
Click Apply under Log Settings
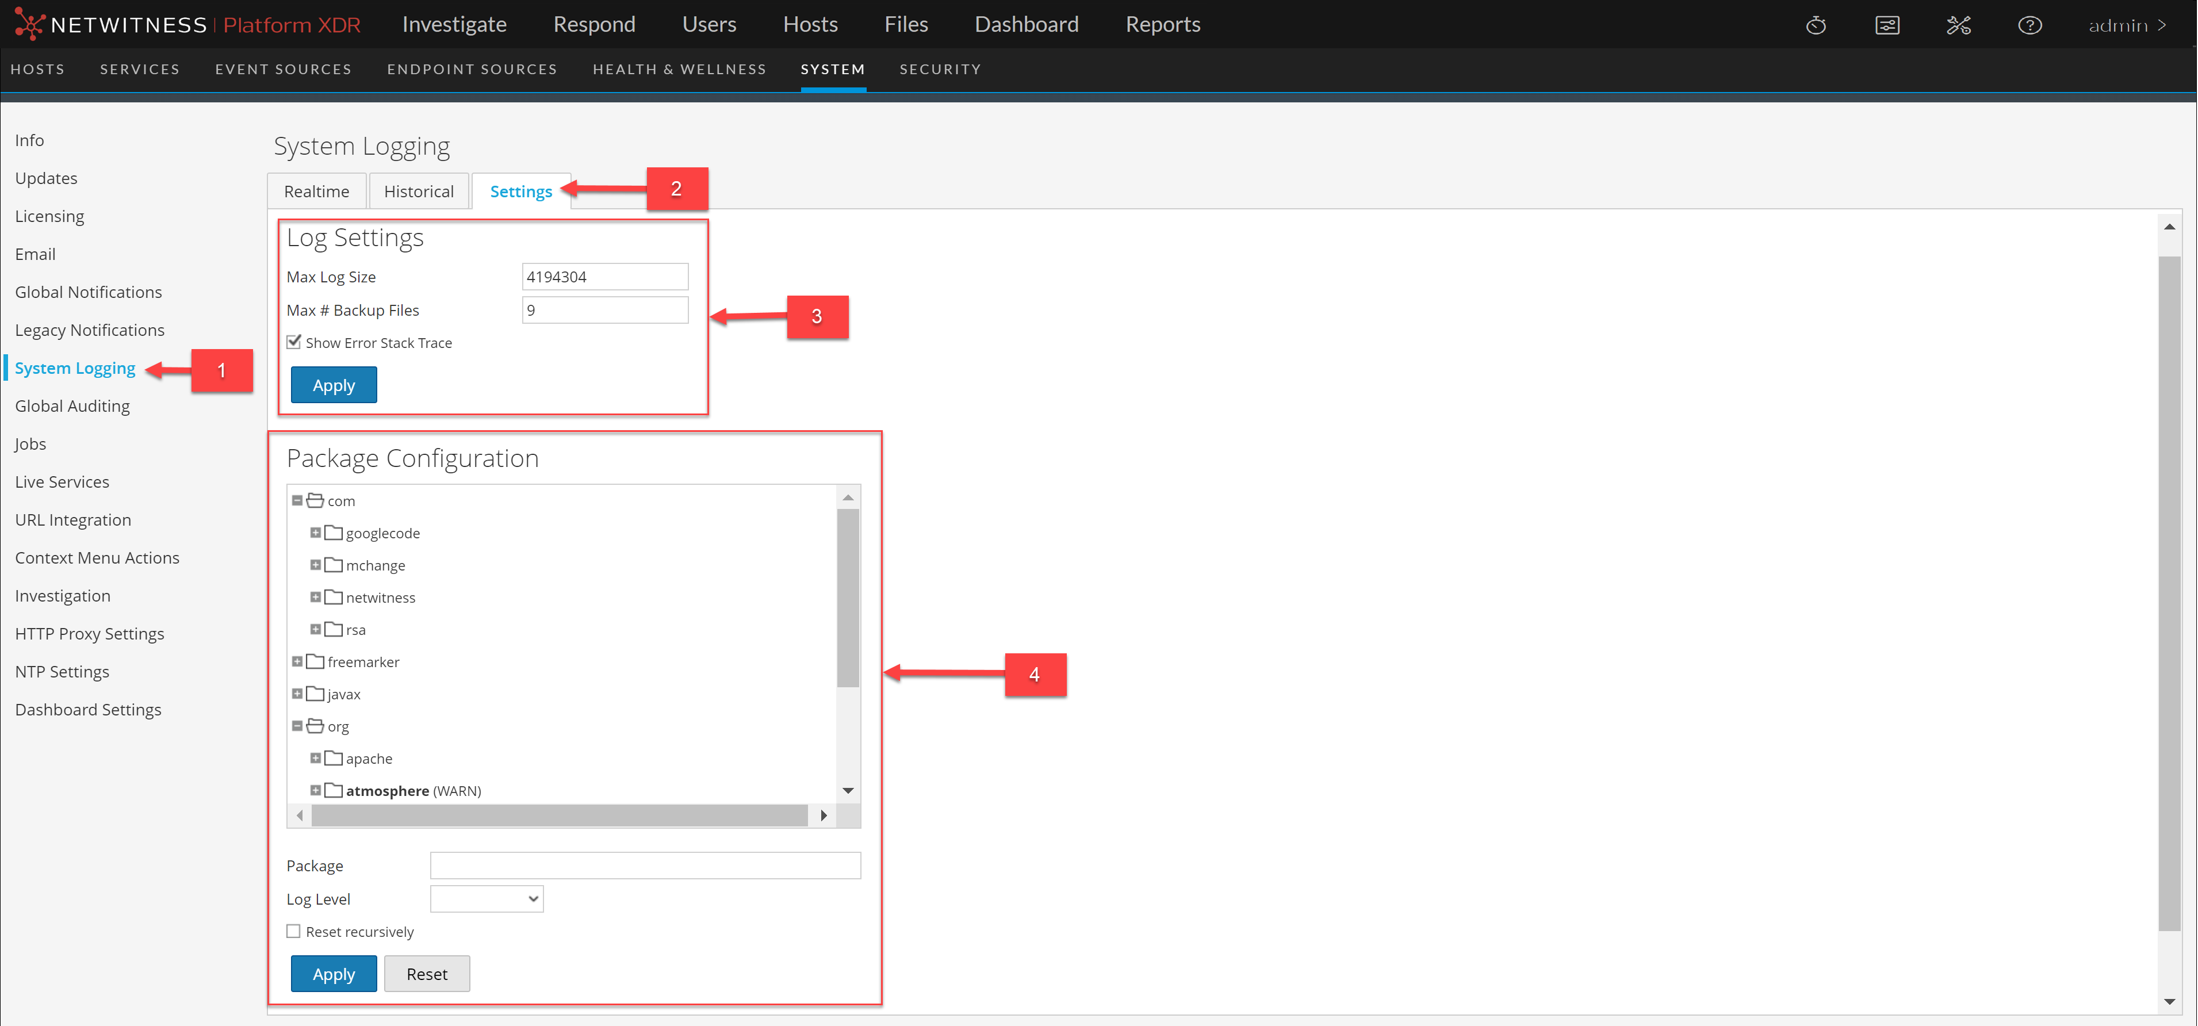334,385
